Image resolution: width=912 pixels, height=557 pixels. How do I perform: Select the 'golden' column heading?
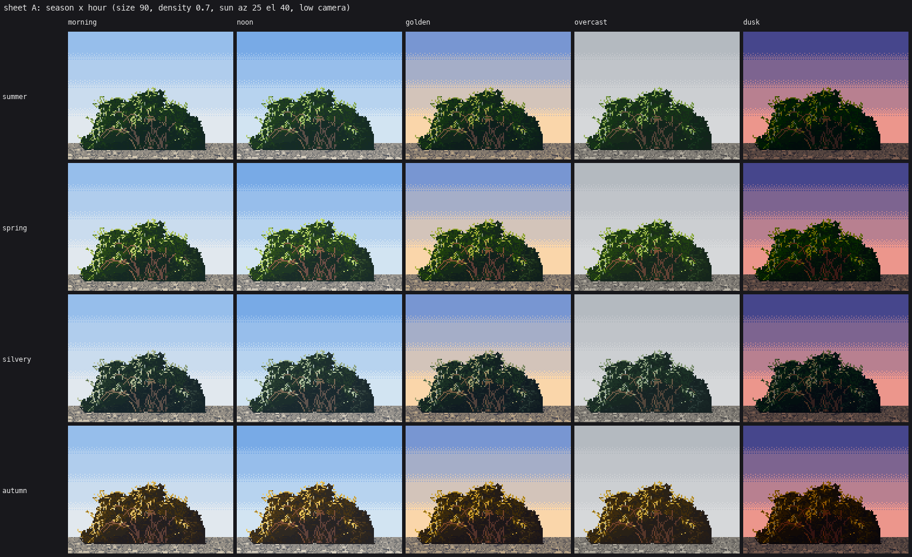[418, 22]
